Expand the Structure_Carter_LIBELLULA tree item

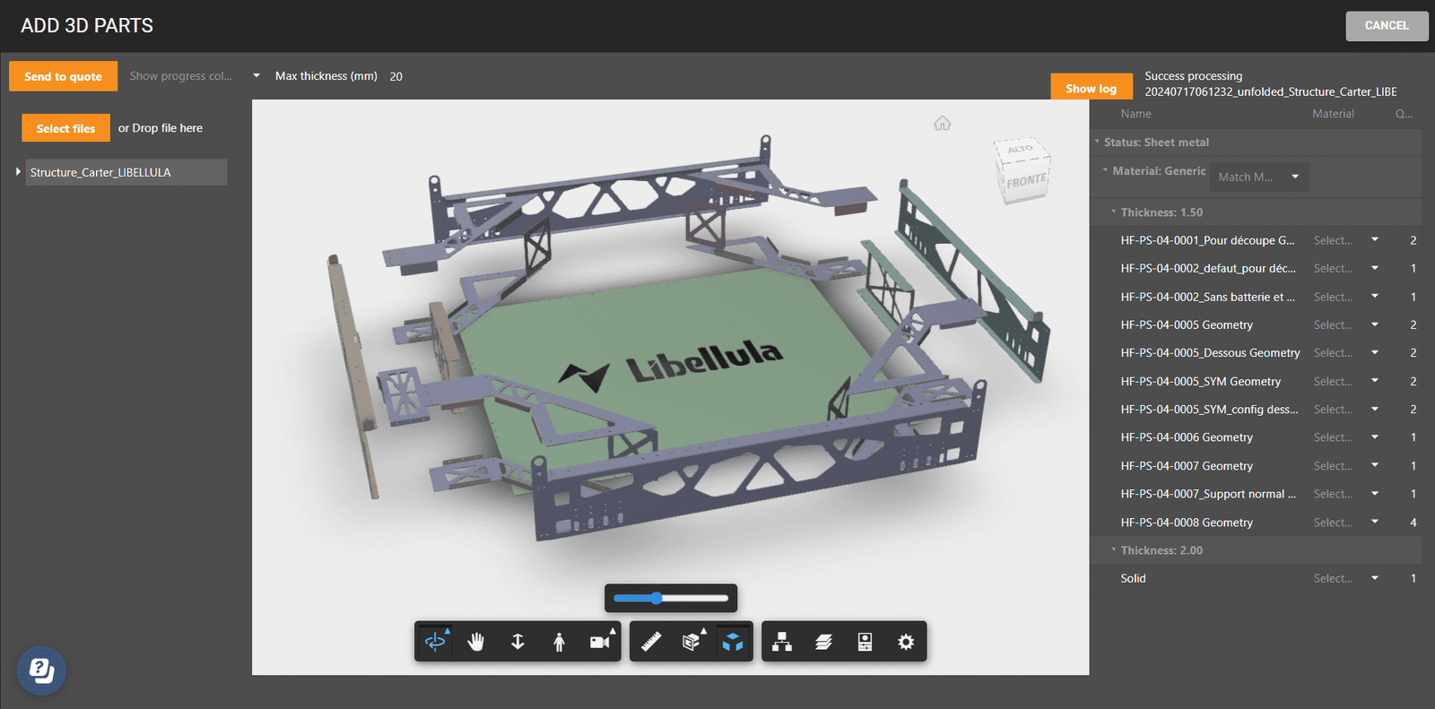(x=18, y=172)
